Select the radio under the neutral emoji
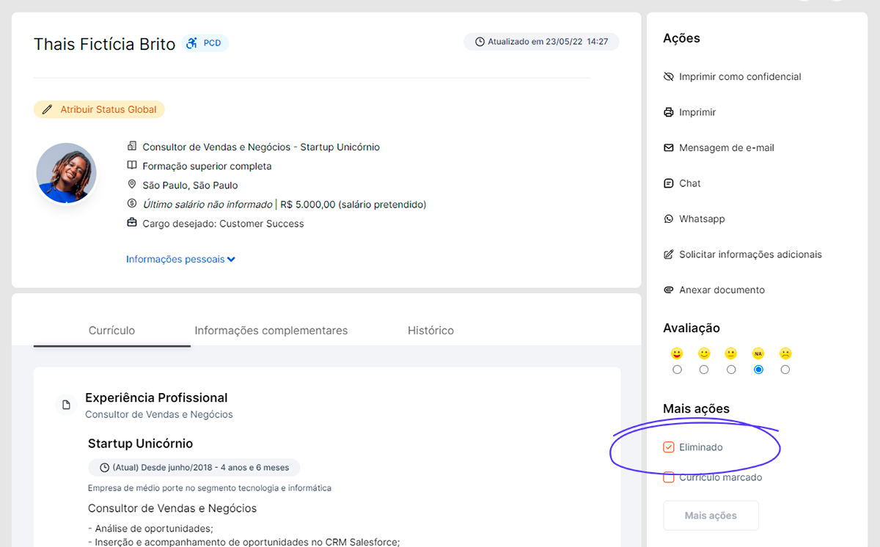This screenshot has height=547, width=880. tap(731, 370)
